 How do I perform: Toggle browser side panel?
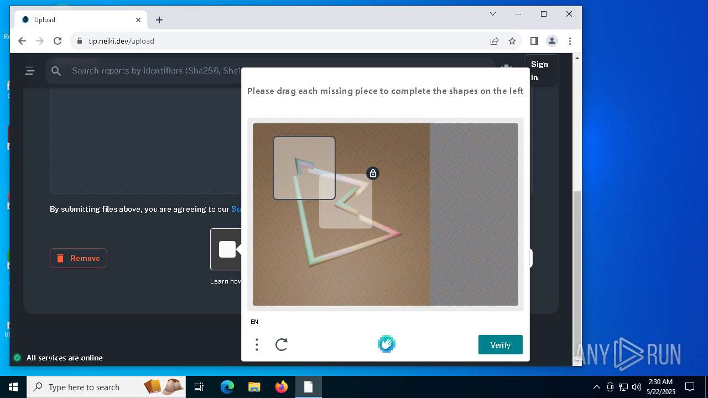click(x=534, y=41)
